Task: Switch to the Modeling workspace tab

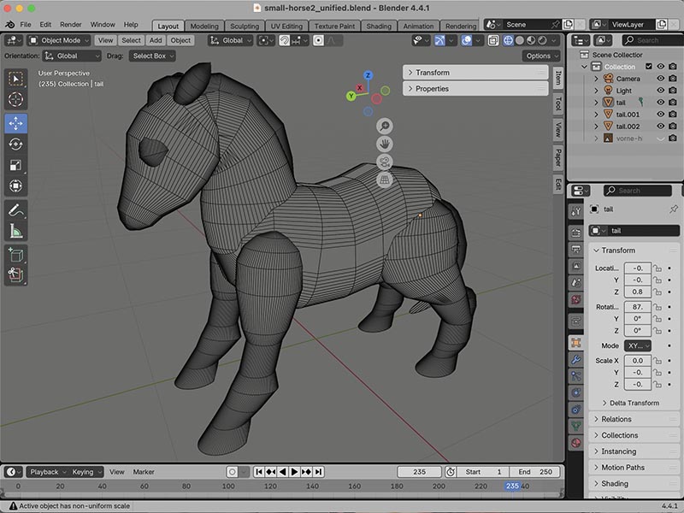Action: coord(203,26)
